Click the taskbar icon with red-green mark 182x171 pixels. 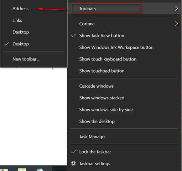coord(4,170)
